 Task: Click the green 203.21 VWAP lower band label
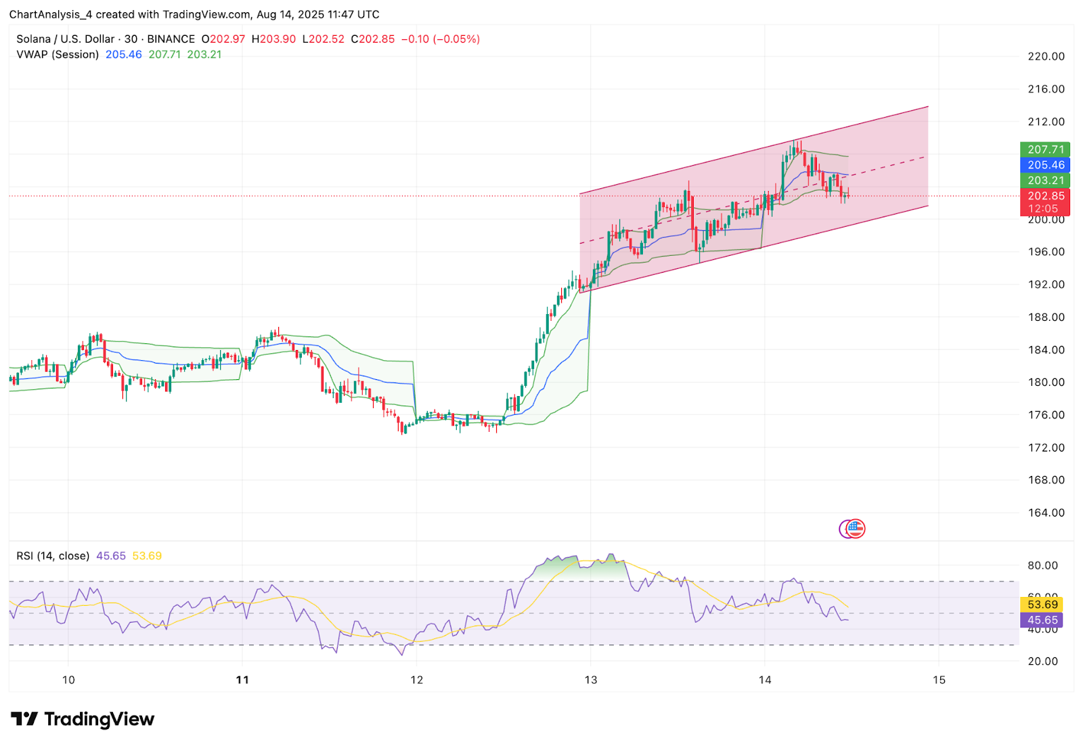click(1045, 181)
